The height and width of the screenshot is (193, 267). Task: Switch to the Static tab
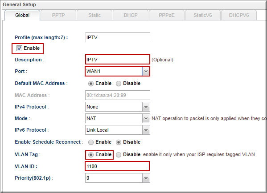(x=94, y=15)
